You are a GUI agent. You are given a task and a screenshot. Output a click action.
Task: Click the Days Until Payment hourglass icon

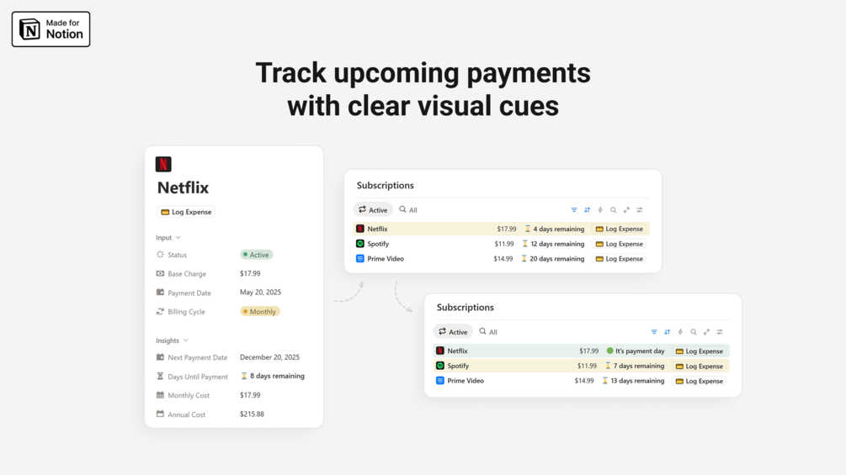pyautogui.click(x=160, y=376)
